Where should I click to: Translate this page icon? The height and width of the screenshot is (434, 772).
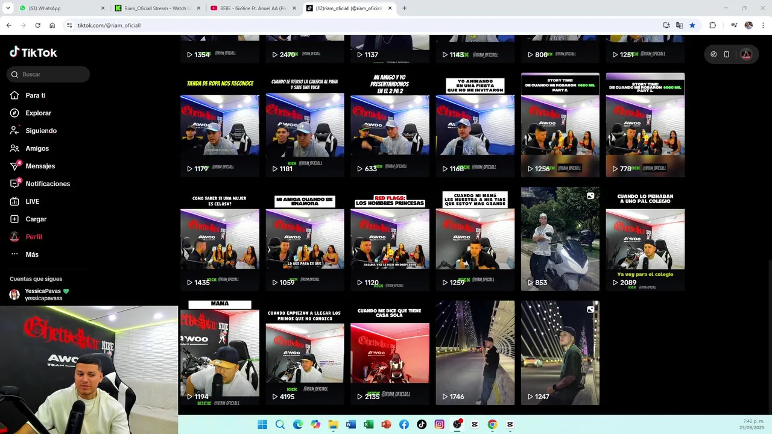coord(679,25)
